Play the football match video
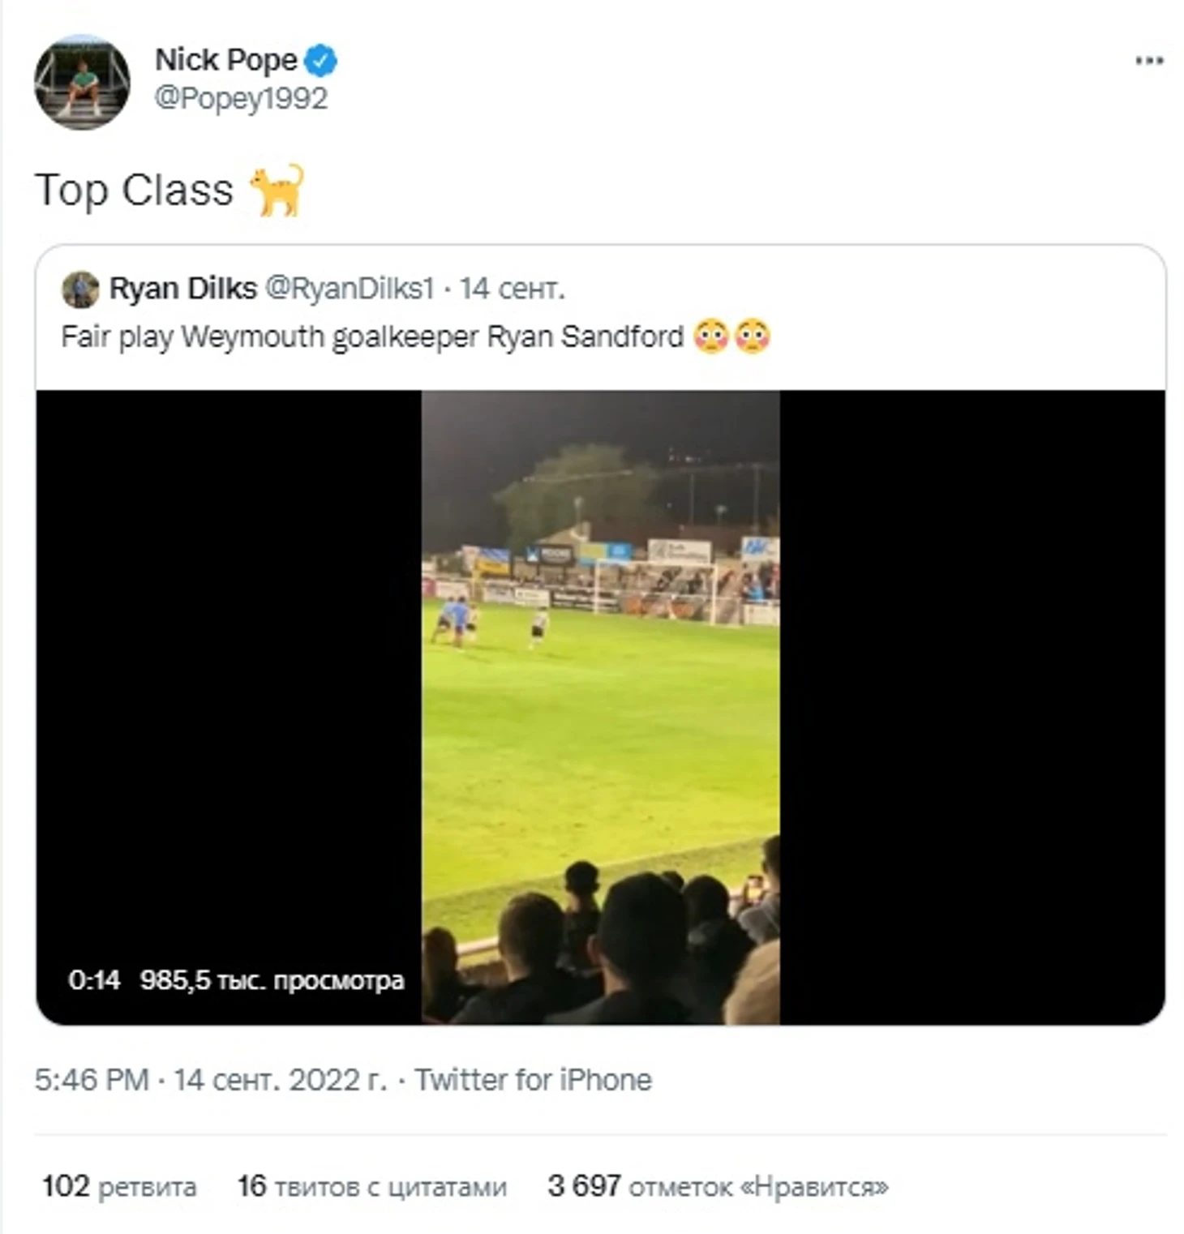Viewport: 1184px width, 1234px height. 600,705
